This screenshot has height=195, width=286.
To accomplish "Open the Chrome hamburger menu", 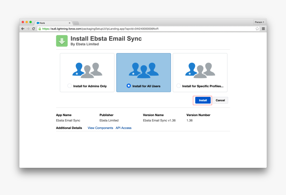I will click(263, 29).
